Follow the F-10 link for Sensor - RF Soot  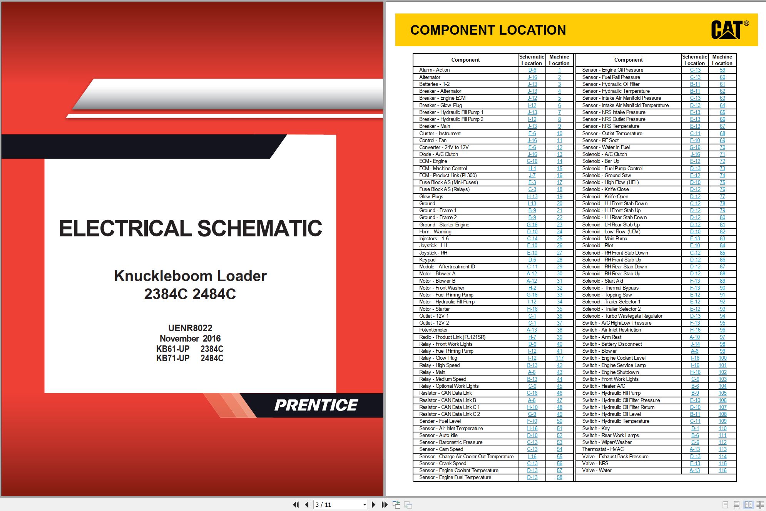(695, 140)
